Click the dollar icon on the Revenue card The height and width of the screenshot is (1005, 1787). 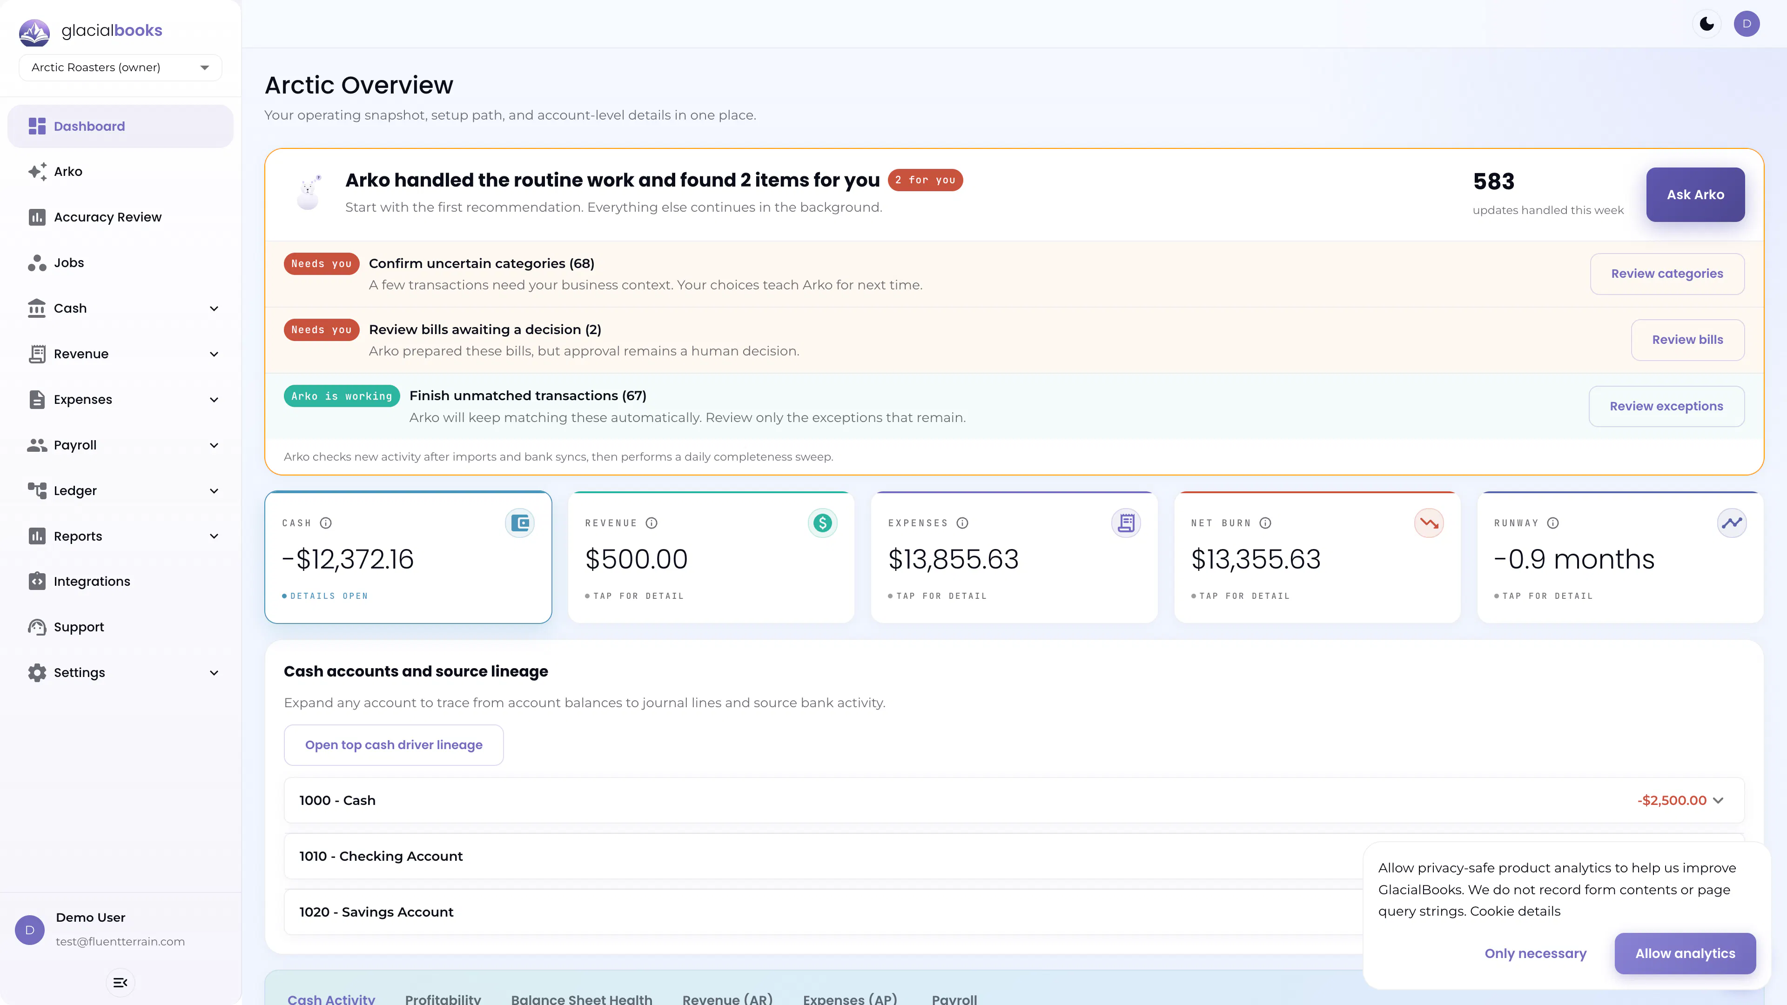(x=823, y=523)
